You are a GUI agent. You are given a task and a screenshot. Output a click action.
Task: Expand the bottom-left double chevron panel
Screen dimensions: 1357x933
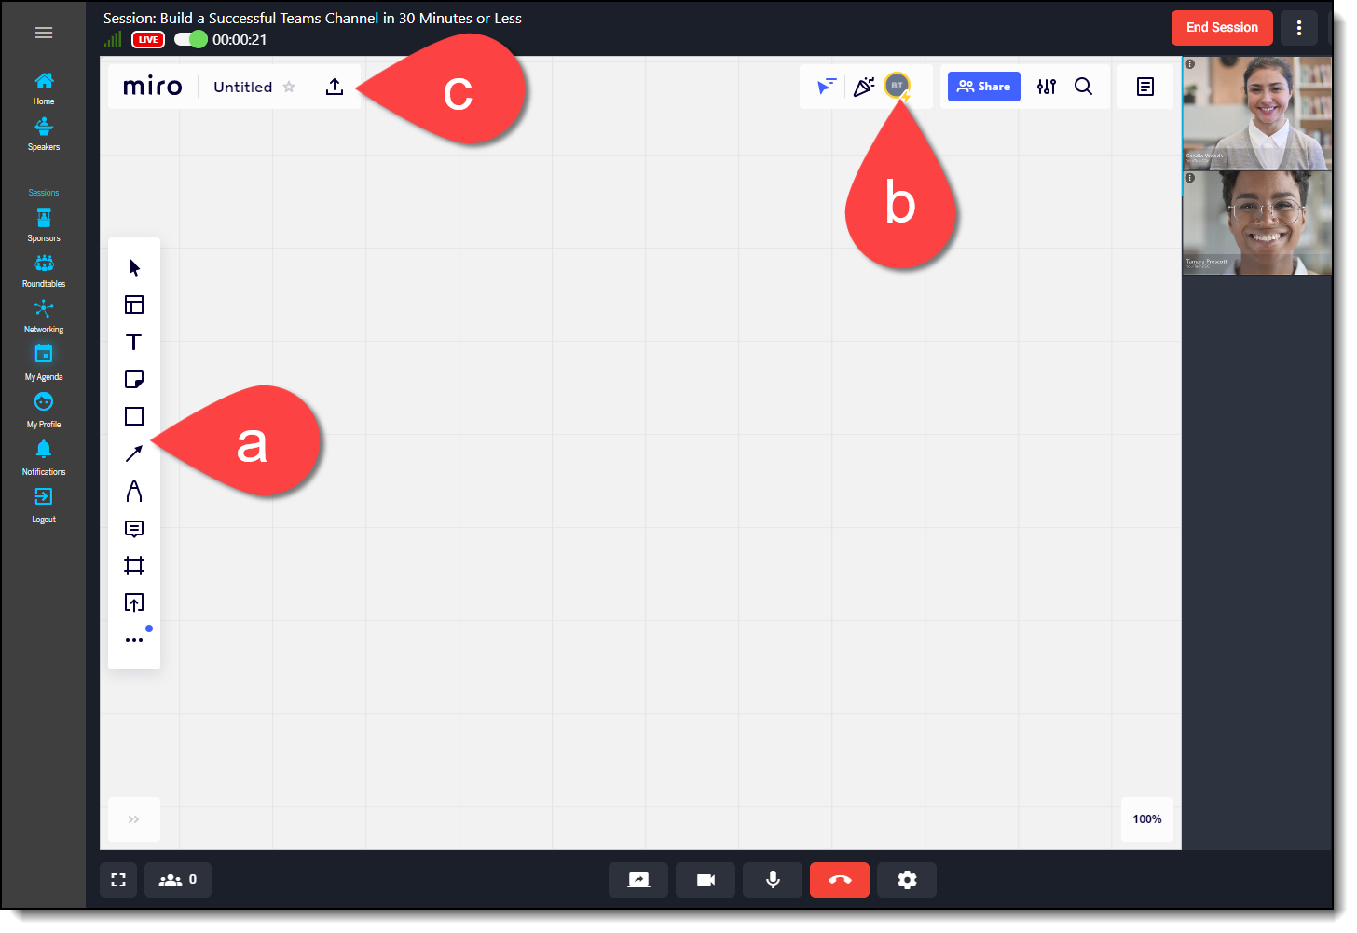[x=133, y=819]
